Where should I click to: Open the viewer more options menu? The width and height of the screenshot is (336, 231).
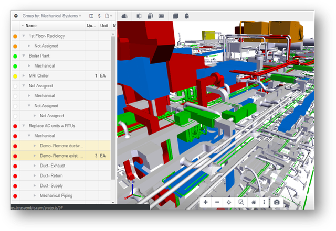click(x=264, y=202)
